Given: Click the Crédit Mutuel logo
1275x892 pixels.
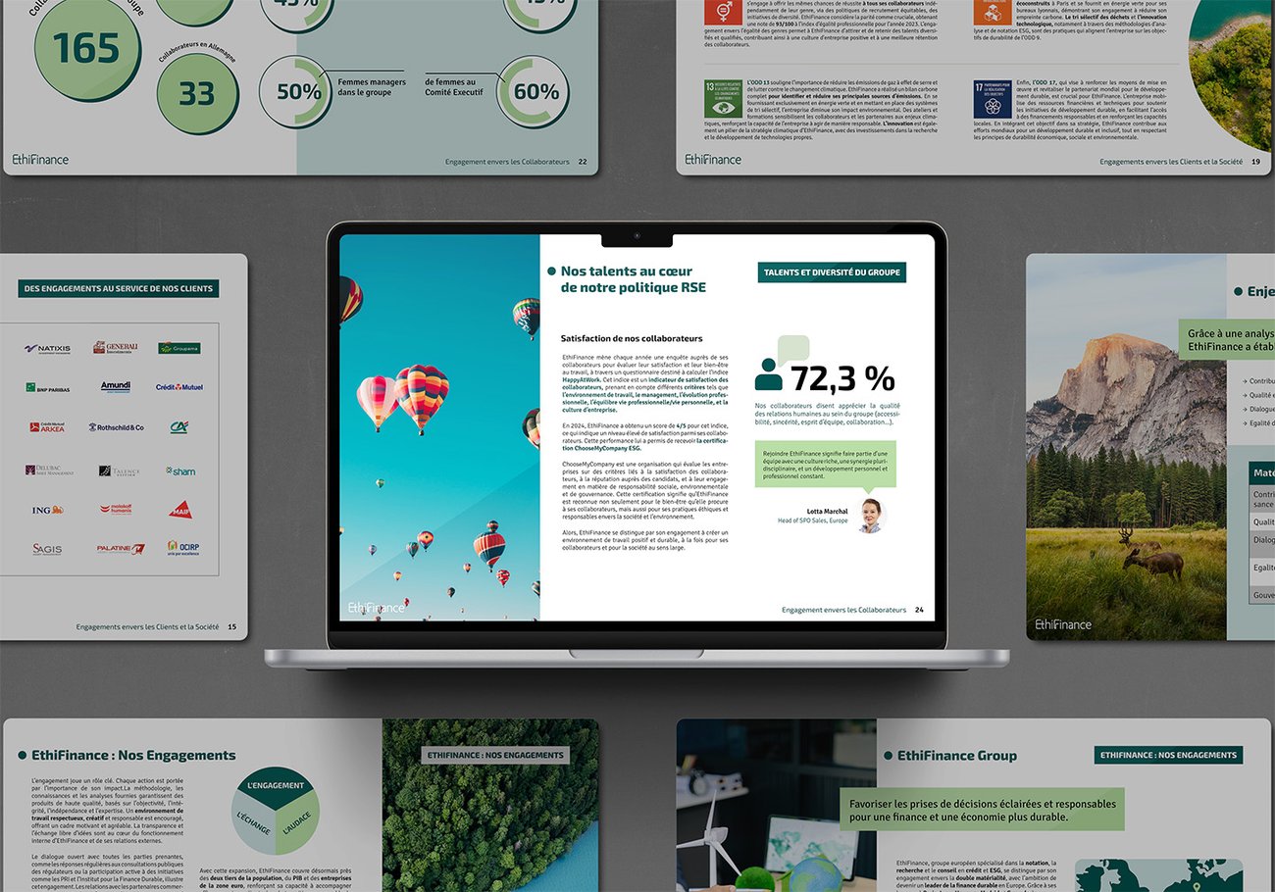Looking at the screenshot, I should click(179, 387).
